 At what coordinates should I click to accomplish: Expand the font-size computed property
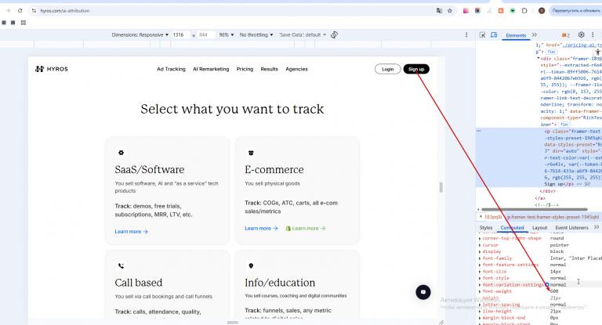(x=480, y=272)
